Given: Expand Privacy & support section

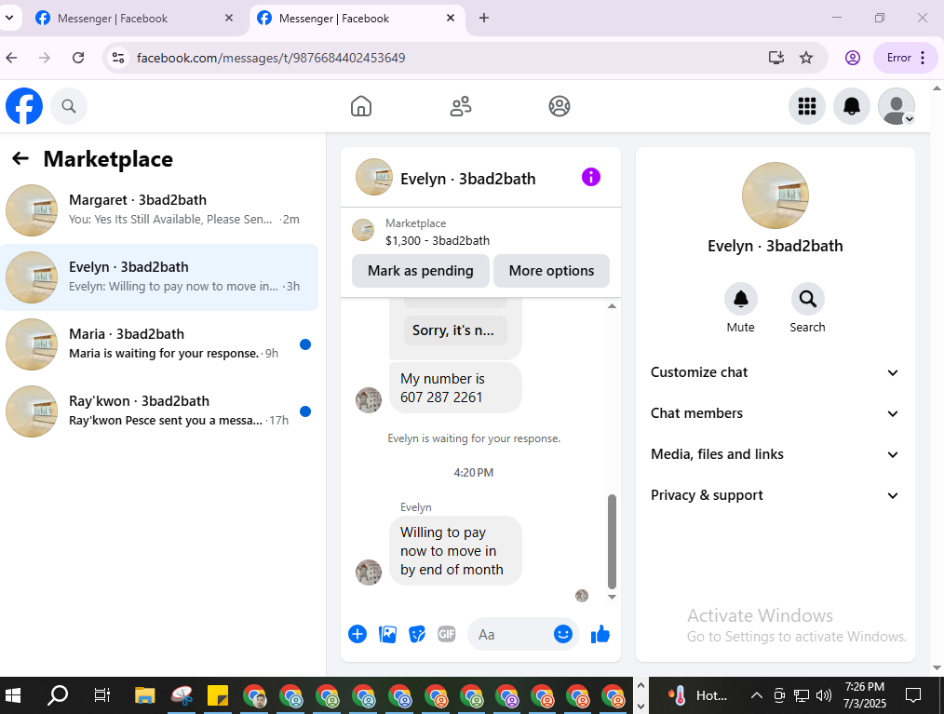Looking at the screenshot, I should 775,495.
